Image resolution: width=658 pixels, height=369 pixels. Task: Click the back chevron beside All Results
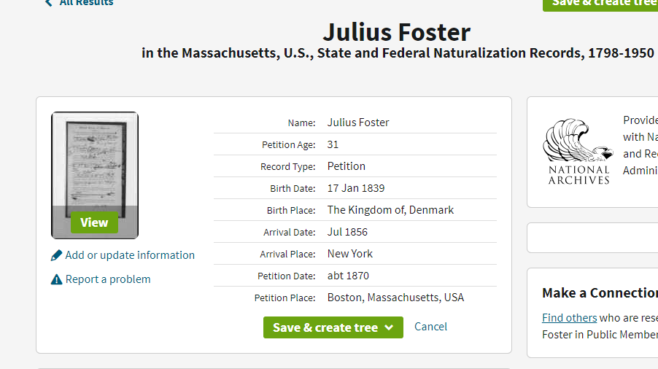[x=49, y=3]
